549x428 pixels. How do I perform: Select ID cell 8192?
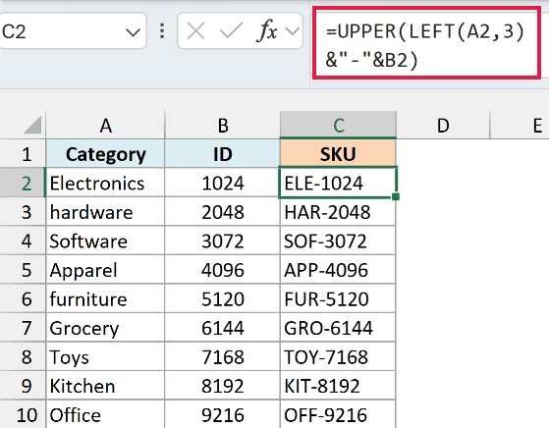[x=222, y=386]
